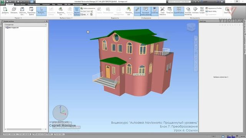Open the Scripter tool
The width and height of the screenshot is (246, 138).
point(202,10)
